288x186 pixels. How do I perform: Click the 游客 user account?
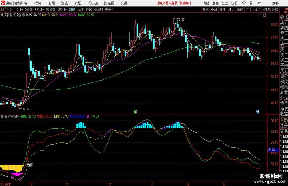click(276, 3)
